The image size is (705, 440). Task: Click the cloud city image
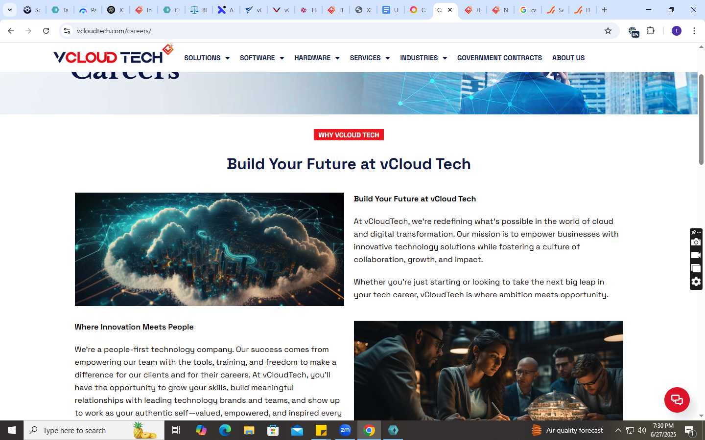click(210, 249)
